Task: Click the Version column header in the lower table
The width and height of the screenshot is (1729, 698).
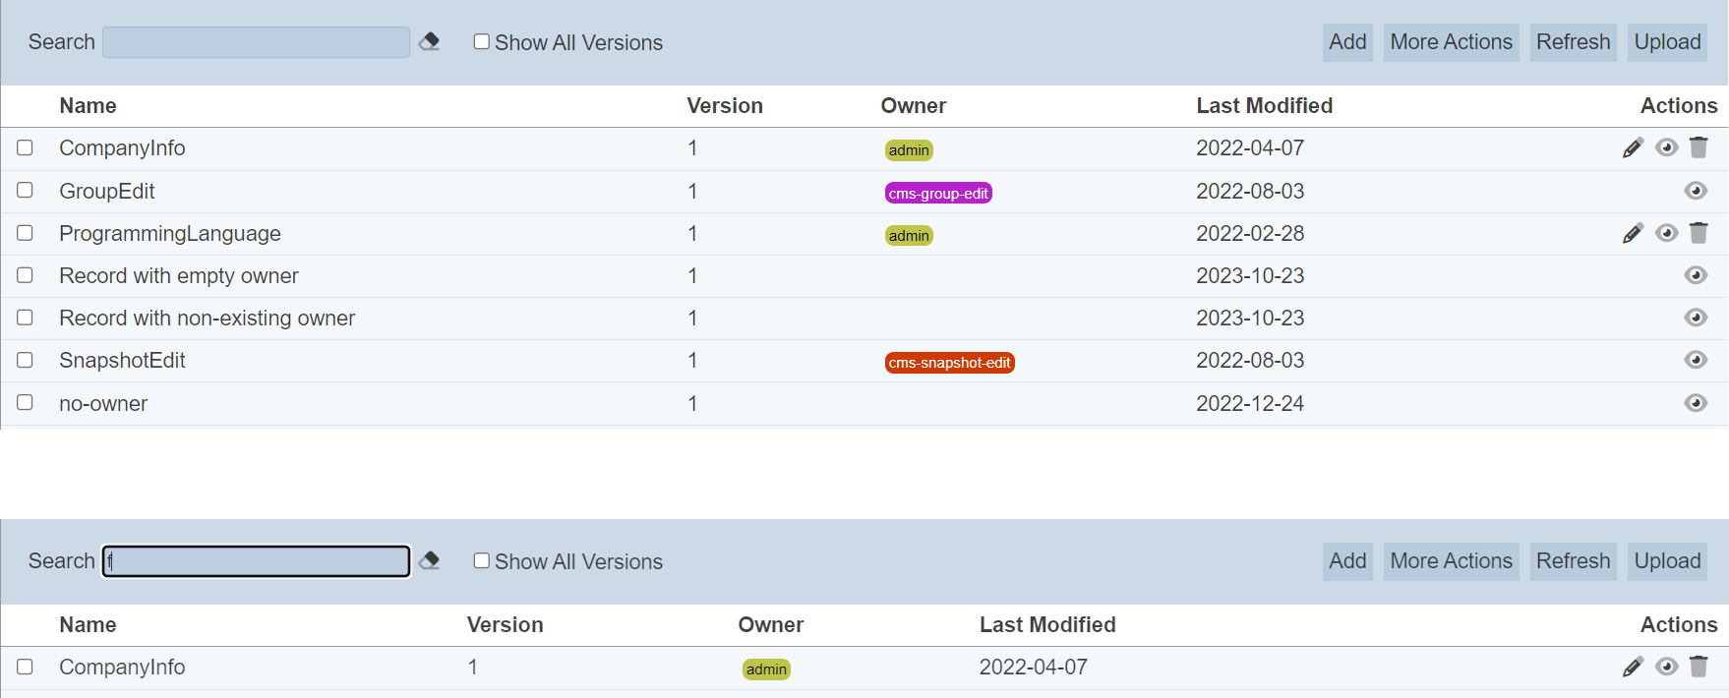Action: point(505,625)
